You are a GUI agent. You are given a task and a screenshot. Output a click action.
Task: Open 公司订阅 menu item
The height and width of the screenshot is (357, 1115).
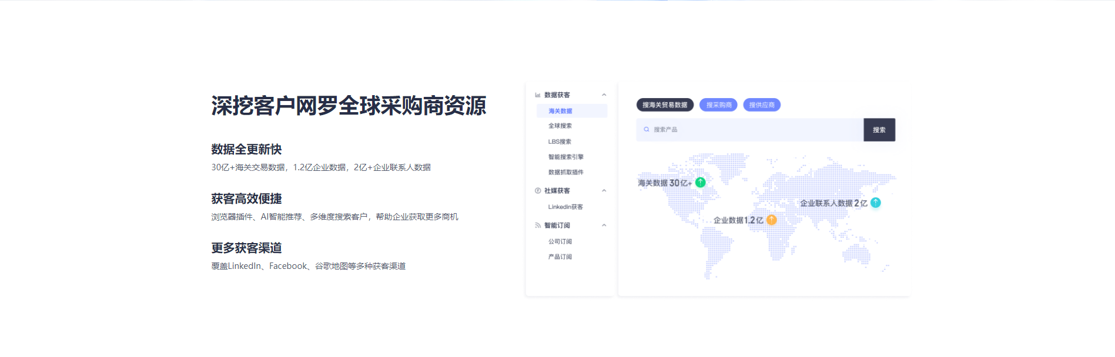(x=560, y=241)
